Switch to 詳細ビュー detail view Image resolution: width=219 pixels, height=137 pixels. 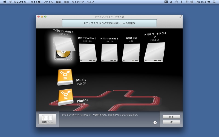[x=47, y=119]
